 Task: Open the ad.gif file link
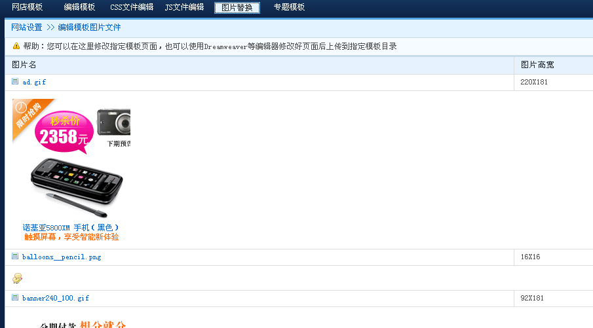click(34, 82)
